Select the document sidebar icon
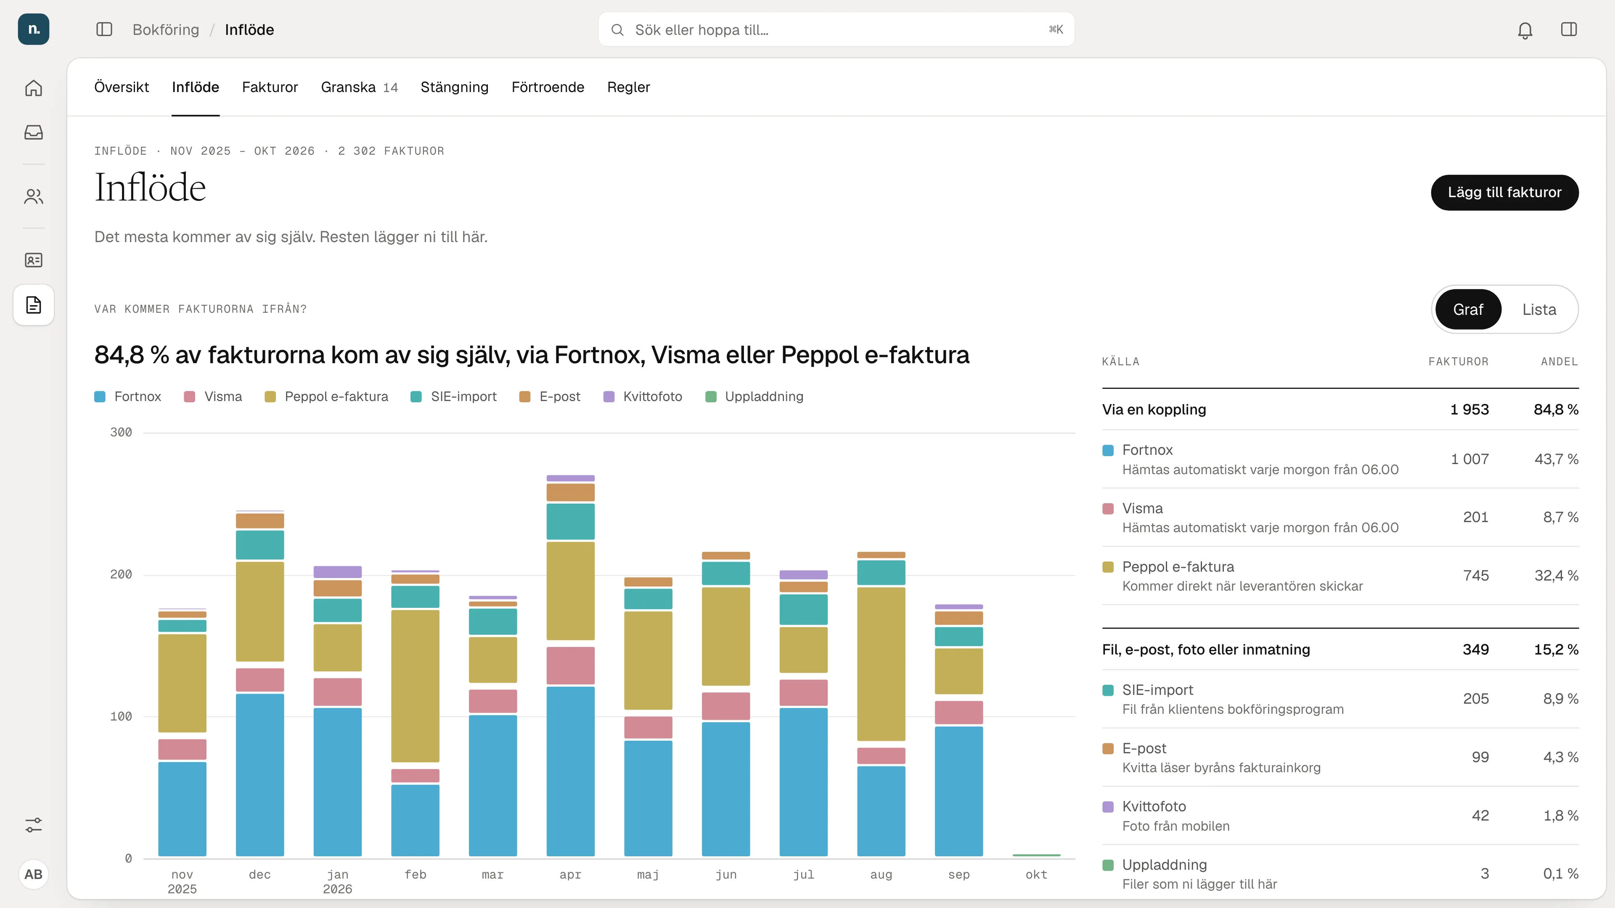Screen dimensions: 1615x908 pyautogui.click(x=33, y=305)
